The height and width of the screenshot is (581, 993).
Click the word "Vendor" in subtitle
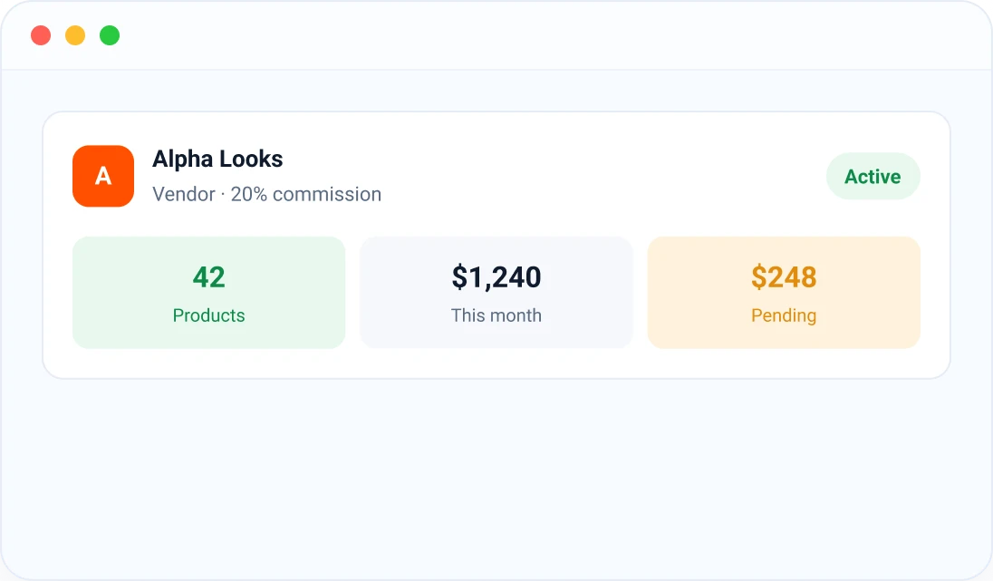point(184,195)
